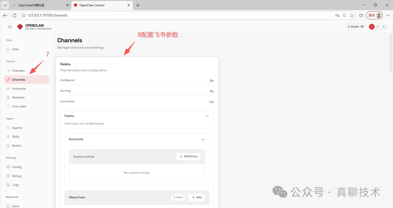Click the Docs book icon
Screen dimensions: 393x208
(8, 206)
